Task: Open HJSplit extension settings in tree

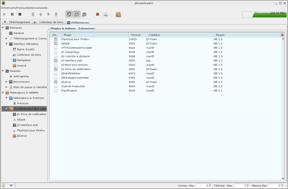Action: coord(19,119)
